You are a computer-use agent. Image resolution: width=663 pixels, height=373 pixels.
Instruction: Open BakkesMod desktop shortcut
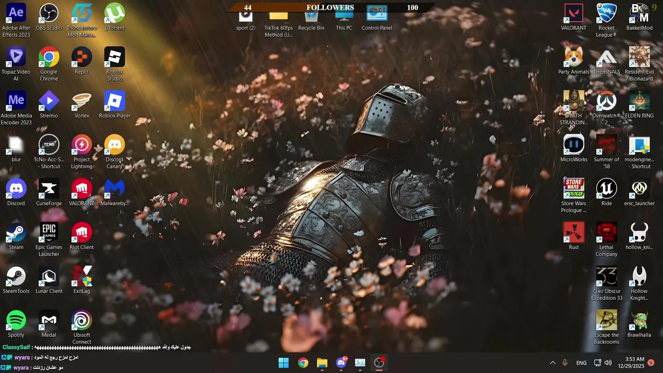[x=639, y=17]
